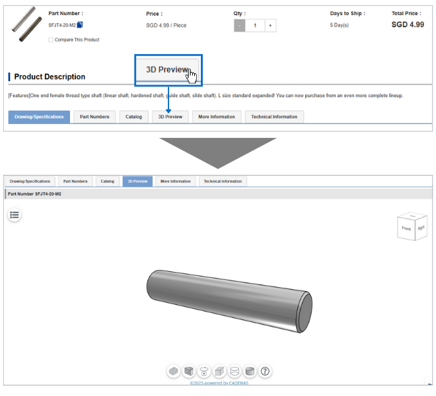Check the Compare This Product checkbox
This screenshot has width=436, height=396.
(x=51, y=40)
